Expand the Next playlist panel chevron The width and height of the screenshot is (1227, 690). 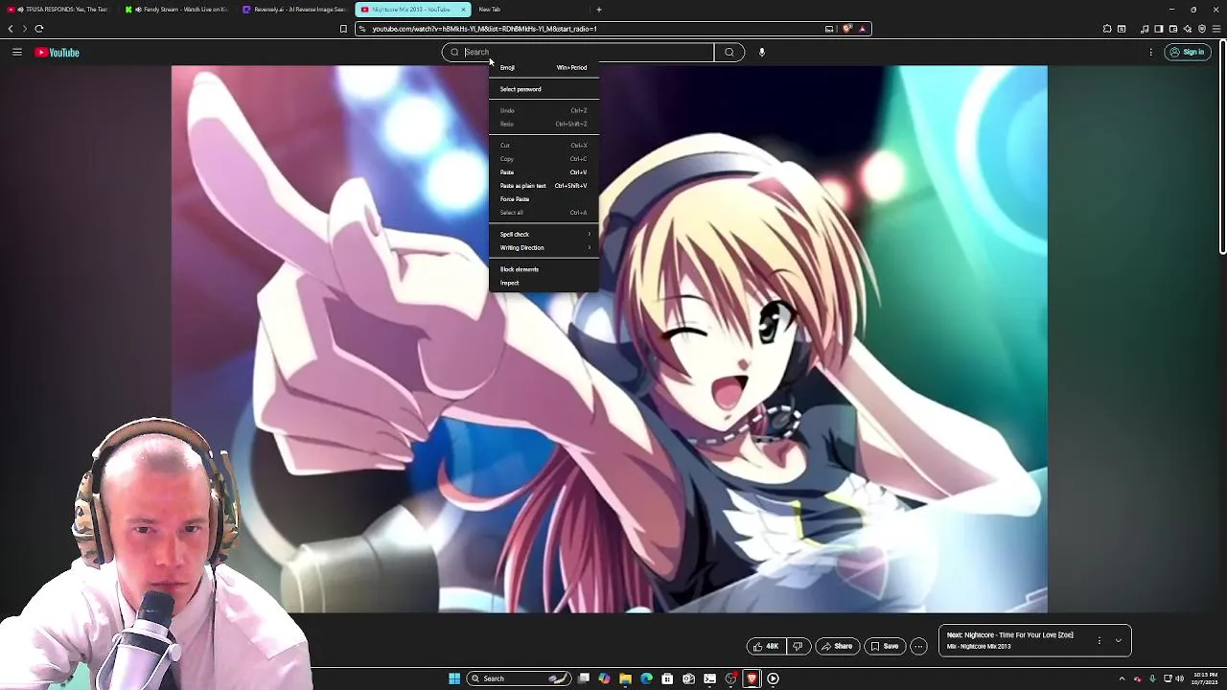coord(1118,640)
